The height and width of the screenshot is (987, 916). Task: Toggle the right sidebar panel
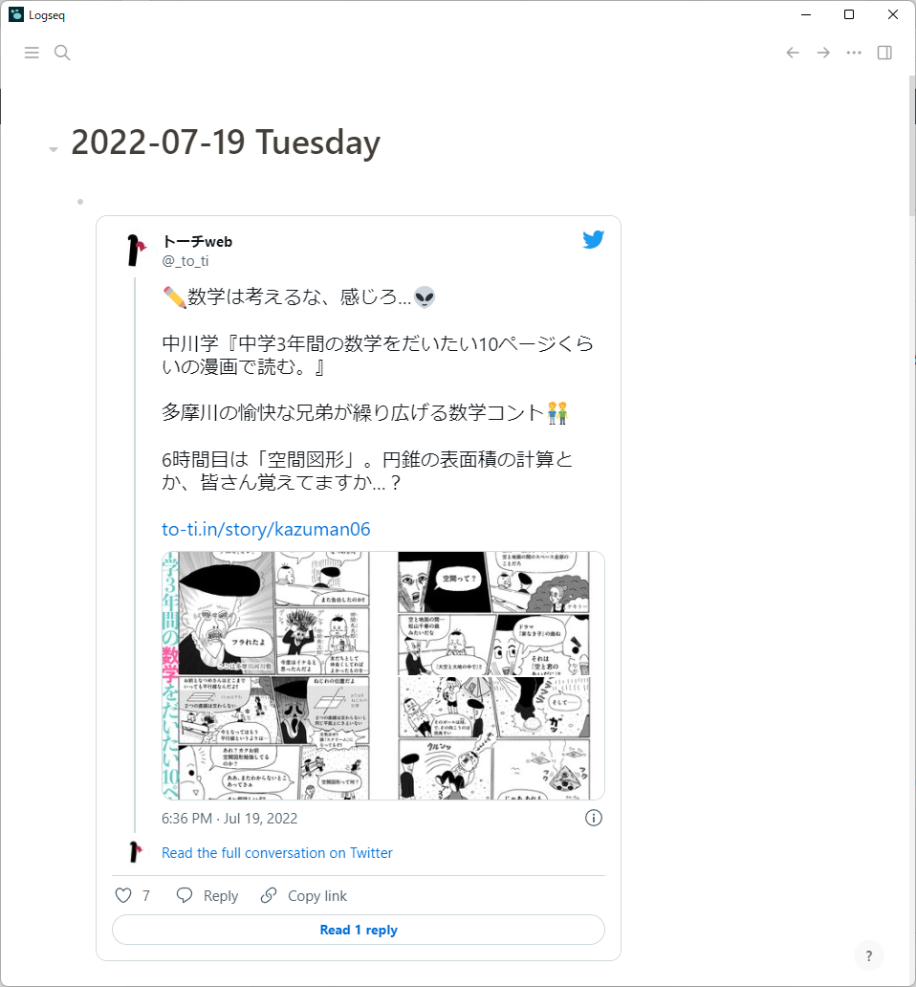pyautogui.click(x=884, y=53)
